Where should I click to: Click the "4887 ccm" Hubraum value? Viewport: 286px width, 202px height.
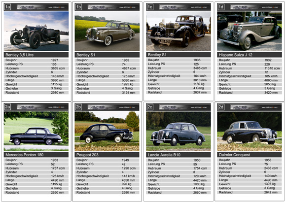(129, 68)
